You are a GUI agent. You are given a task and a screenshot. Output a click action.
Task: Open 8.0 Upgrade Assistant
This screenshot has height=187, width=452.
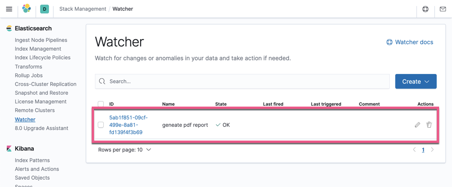[41, 128]
